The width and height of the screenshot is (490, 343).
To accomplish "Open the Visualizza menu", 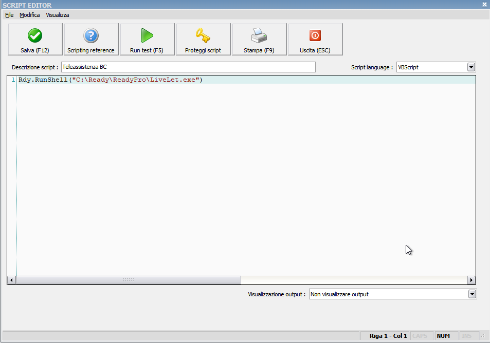I will pyautogui.click(x=58, y=15).
